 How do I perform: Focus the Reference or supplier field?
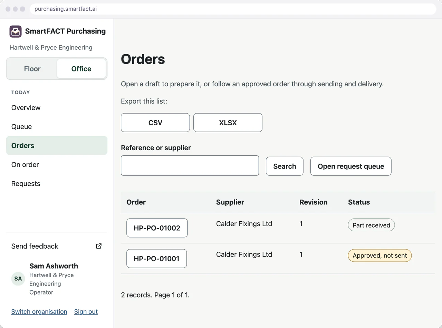190,166
